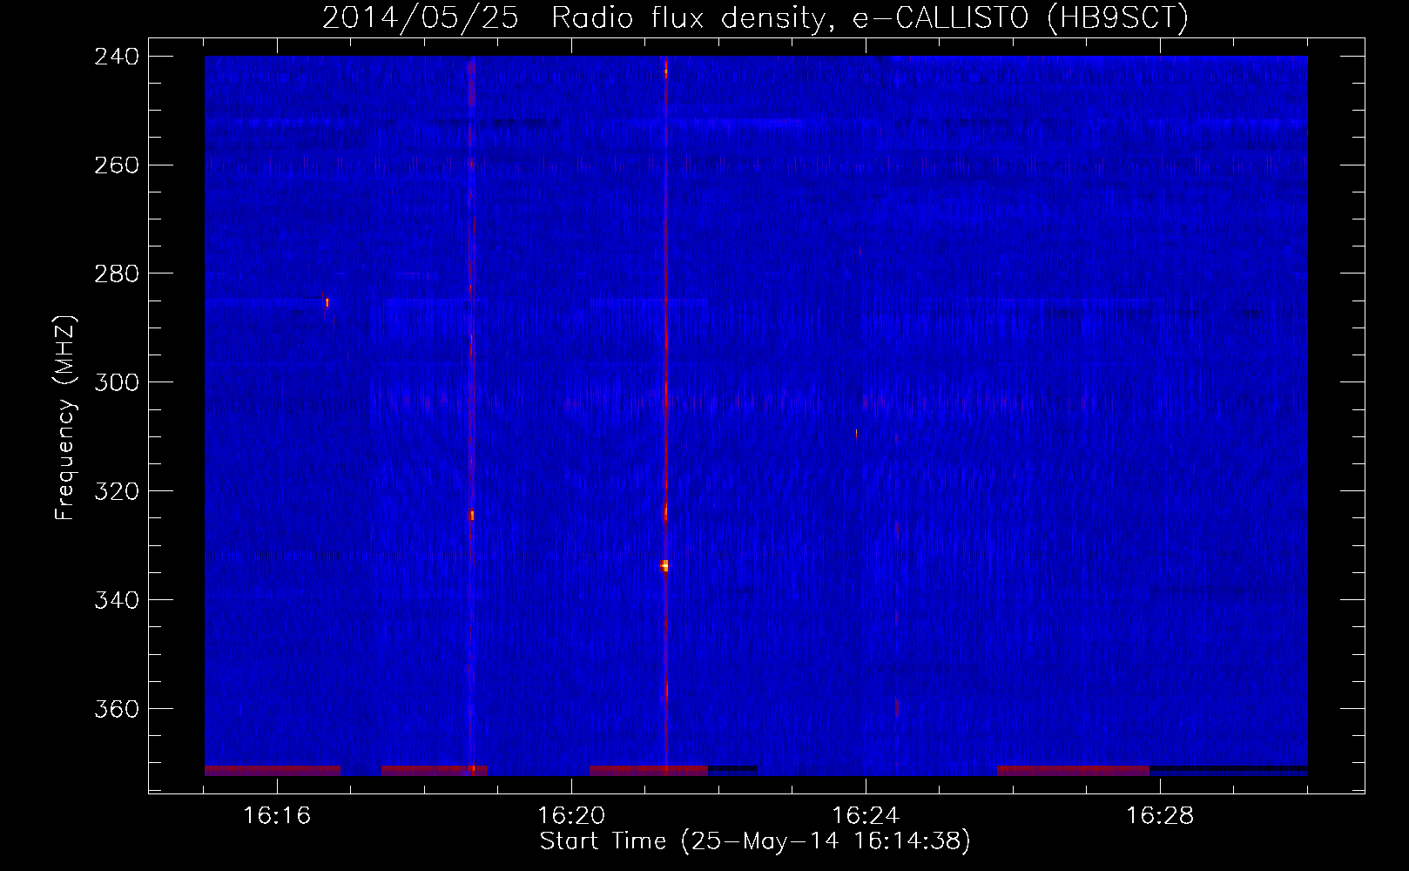Click the 16:28 time tick label
The width and height of the screenshot is (1409, 871).
1160,815
